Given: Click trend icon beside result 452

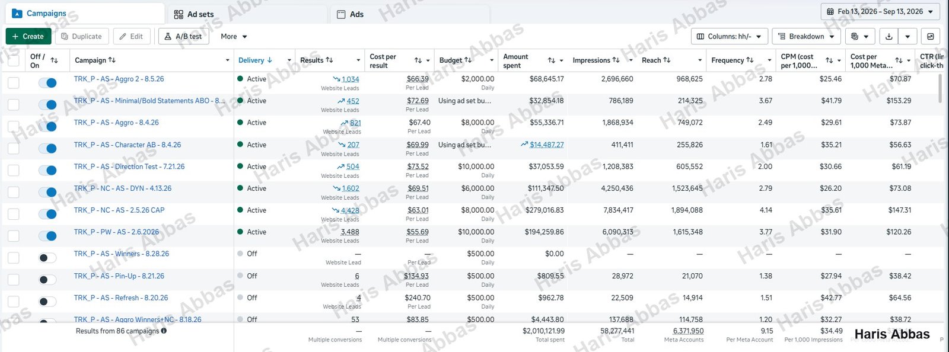Looking at the screenshot, I should (x=341, y=101).
